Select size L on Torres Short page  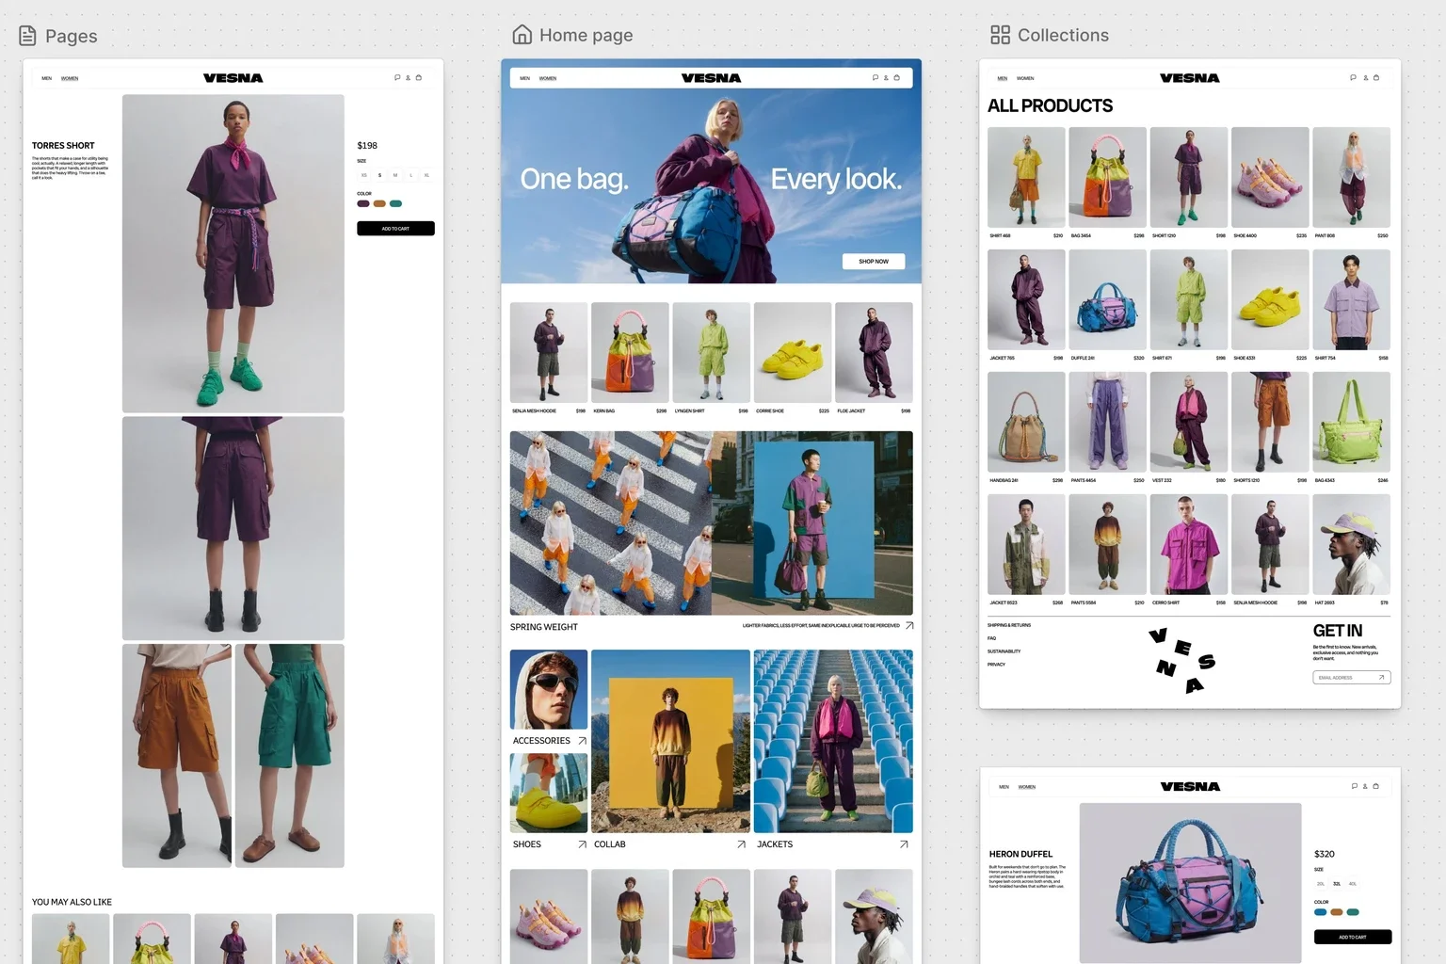[411, 175]
